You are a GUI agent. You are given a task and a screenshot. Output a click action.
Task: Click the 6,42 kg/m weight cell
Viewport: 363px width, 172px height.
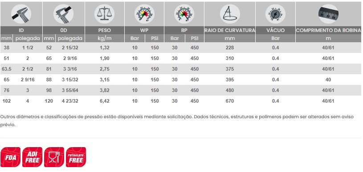point(104,101)
